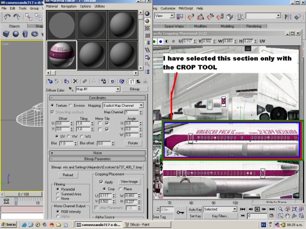Select the Box primitive icon
The height and width of the screenshot is (229, 306).
6,34
